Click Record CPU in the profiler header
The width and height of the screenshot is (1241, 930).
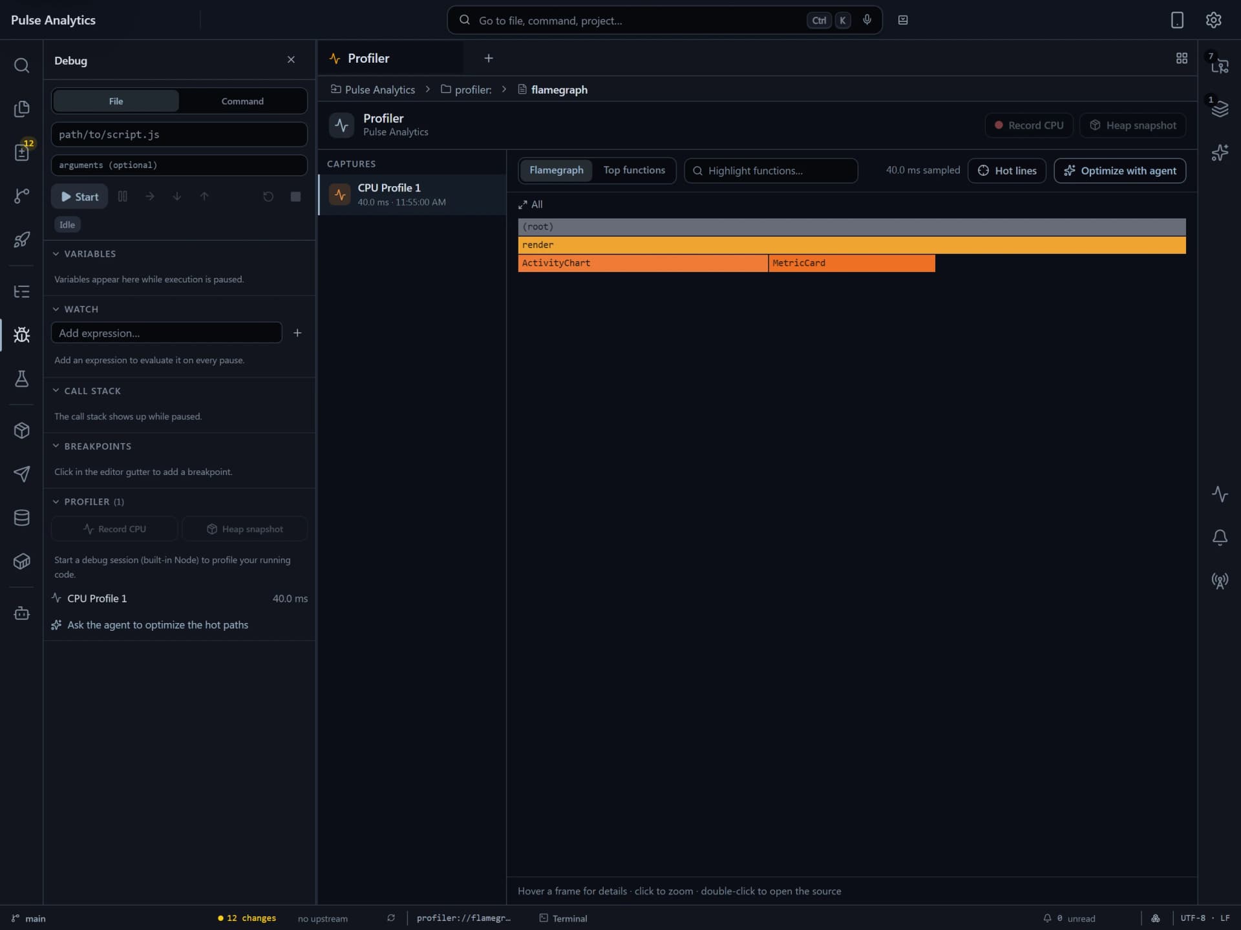coord(1028,125)
